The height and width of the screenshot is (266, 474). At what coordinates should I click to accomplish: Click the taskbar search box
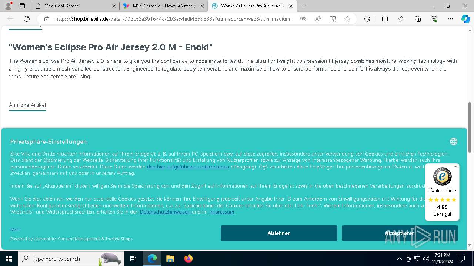(x=71, y=259)
